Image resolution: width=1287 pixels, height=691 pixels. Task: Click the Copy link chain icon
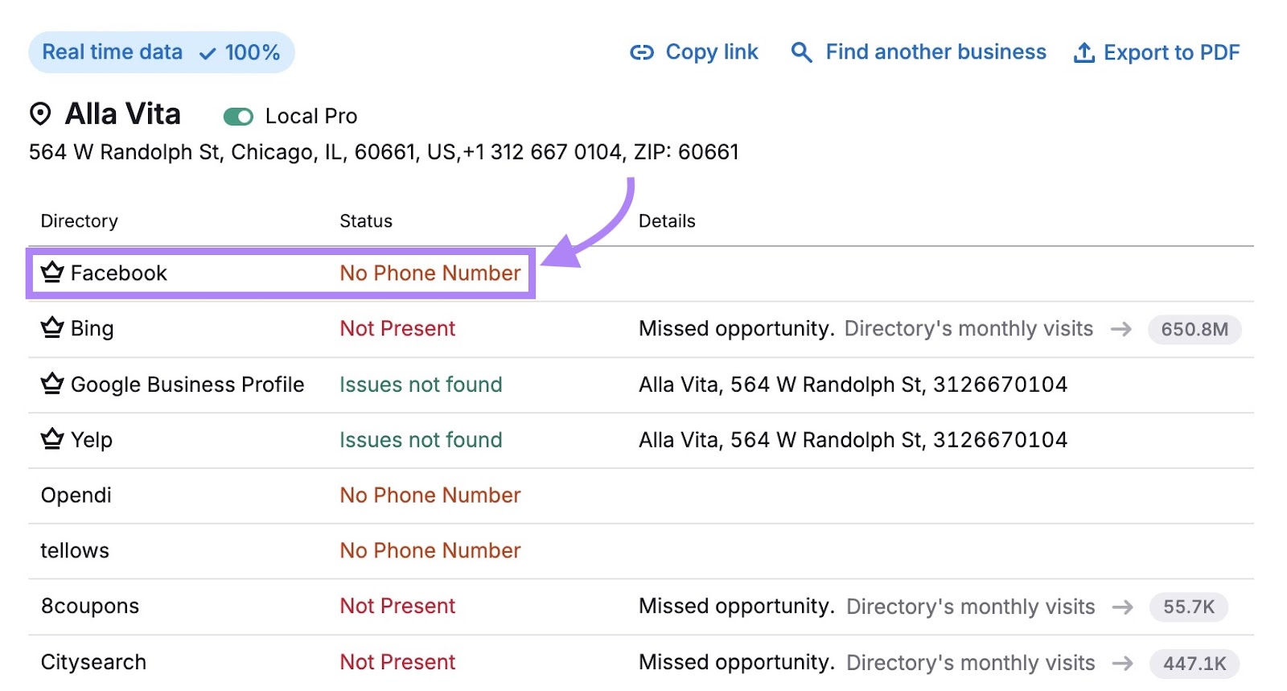coord(641,53)
